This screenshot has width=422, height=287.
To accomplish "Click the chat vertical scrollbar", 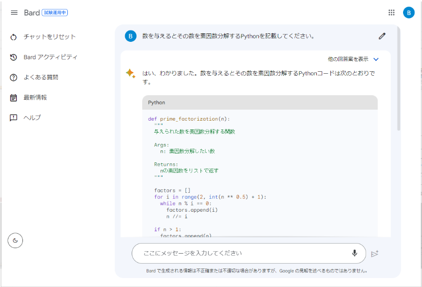I will [399, 78].
